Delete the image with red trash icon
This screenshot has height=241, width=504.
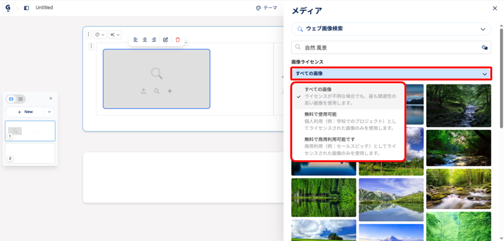(178, 40)
